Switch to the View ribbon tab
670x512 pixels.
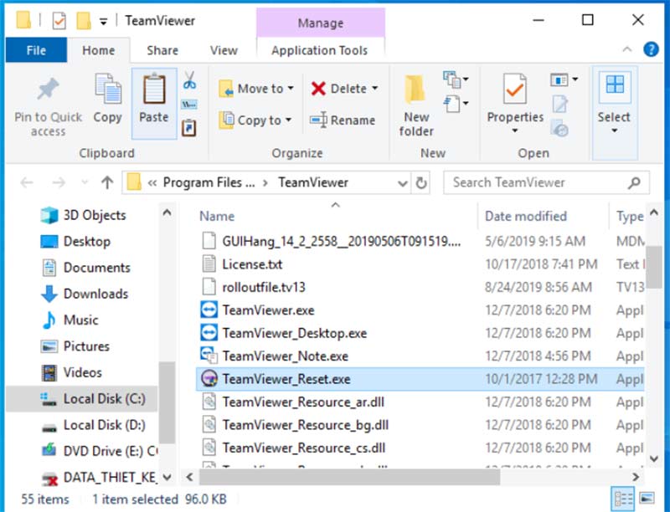[223, 50]
